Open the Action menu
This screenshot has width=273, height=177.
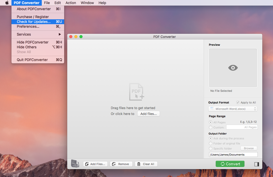[x=71, y=3]
